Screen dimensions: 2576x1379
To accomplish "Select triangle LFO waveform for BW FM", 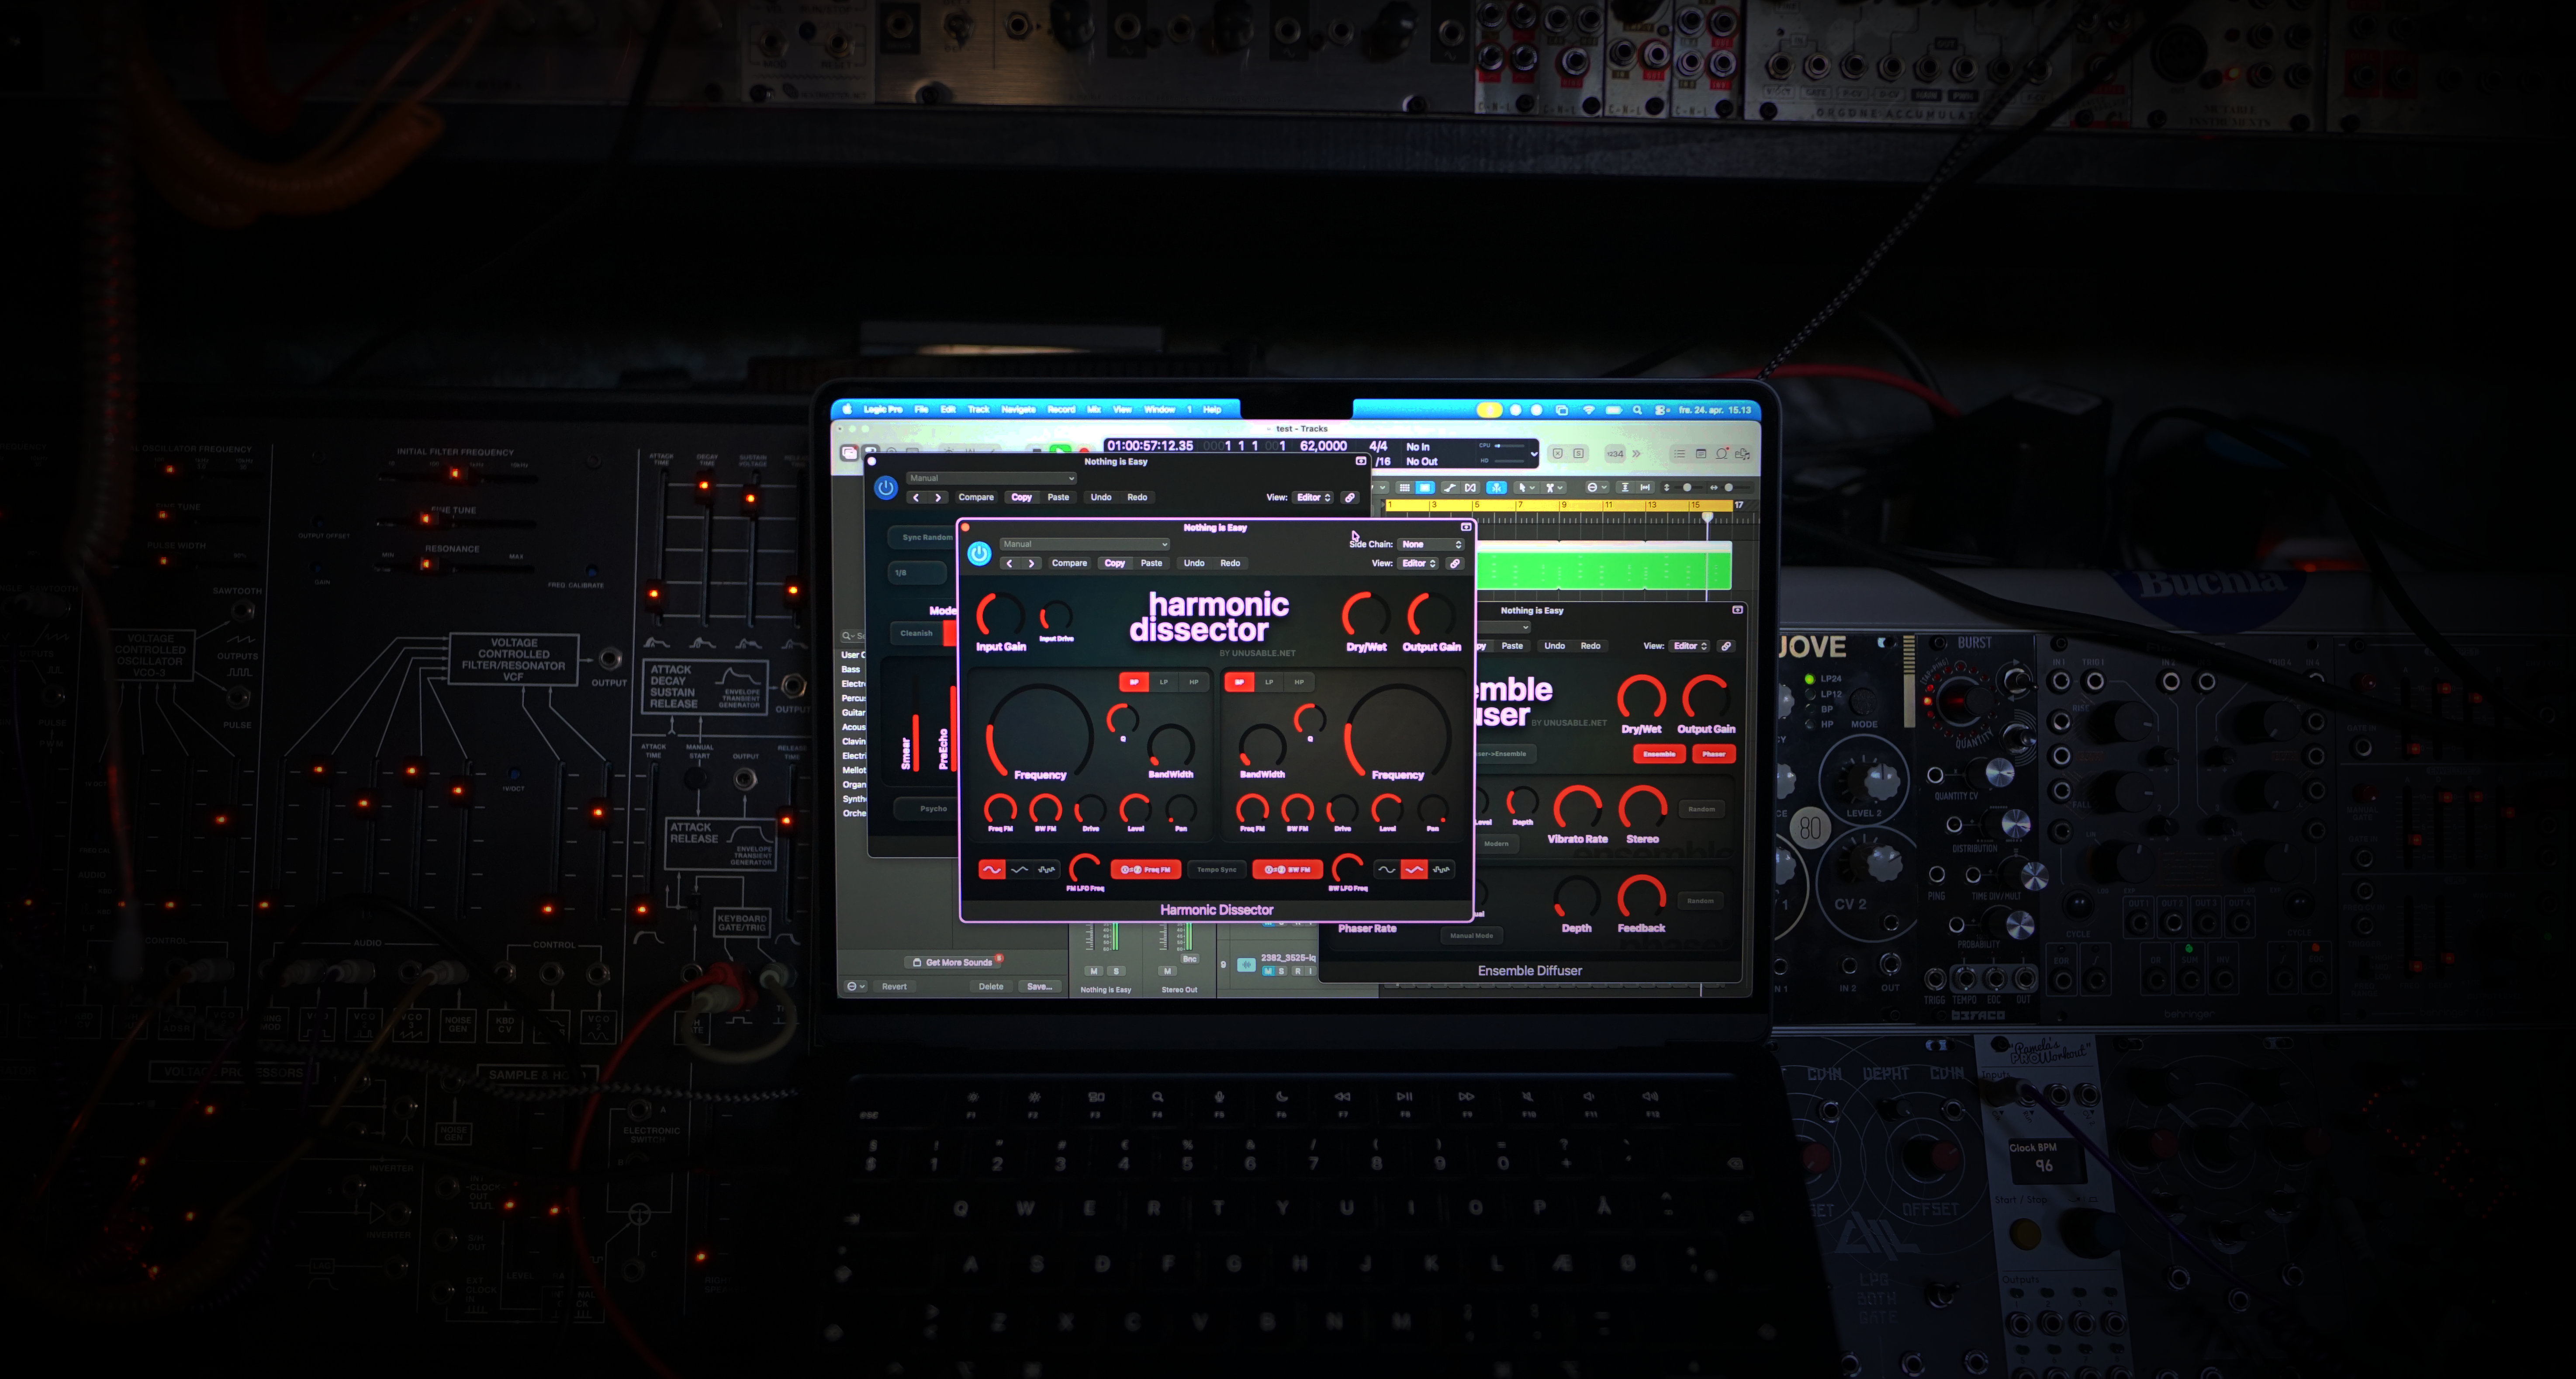I will pos(1414,870).
